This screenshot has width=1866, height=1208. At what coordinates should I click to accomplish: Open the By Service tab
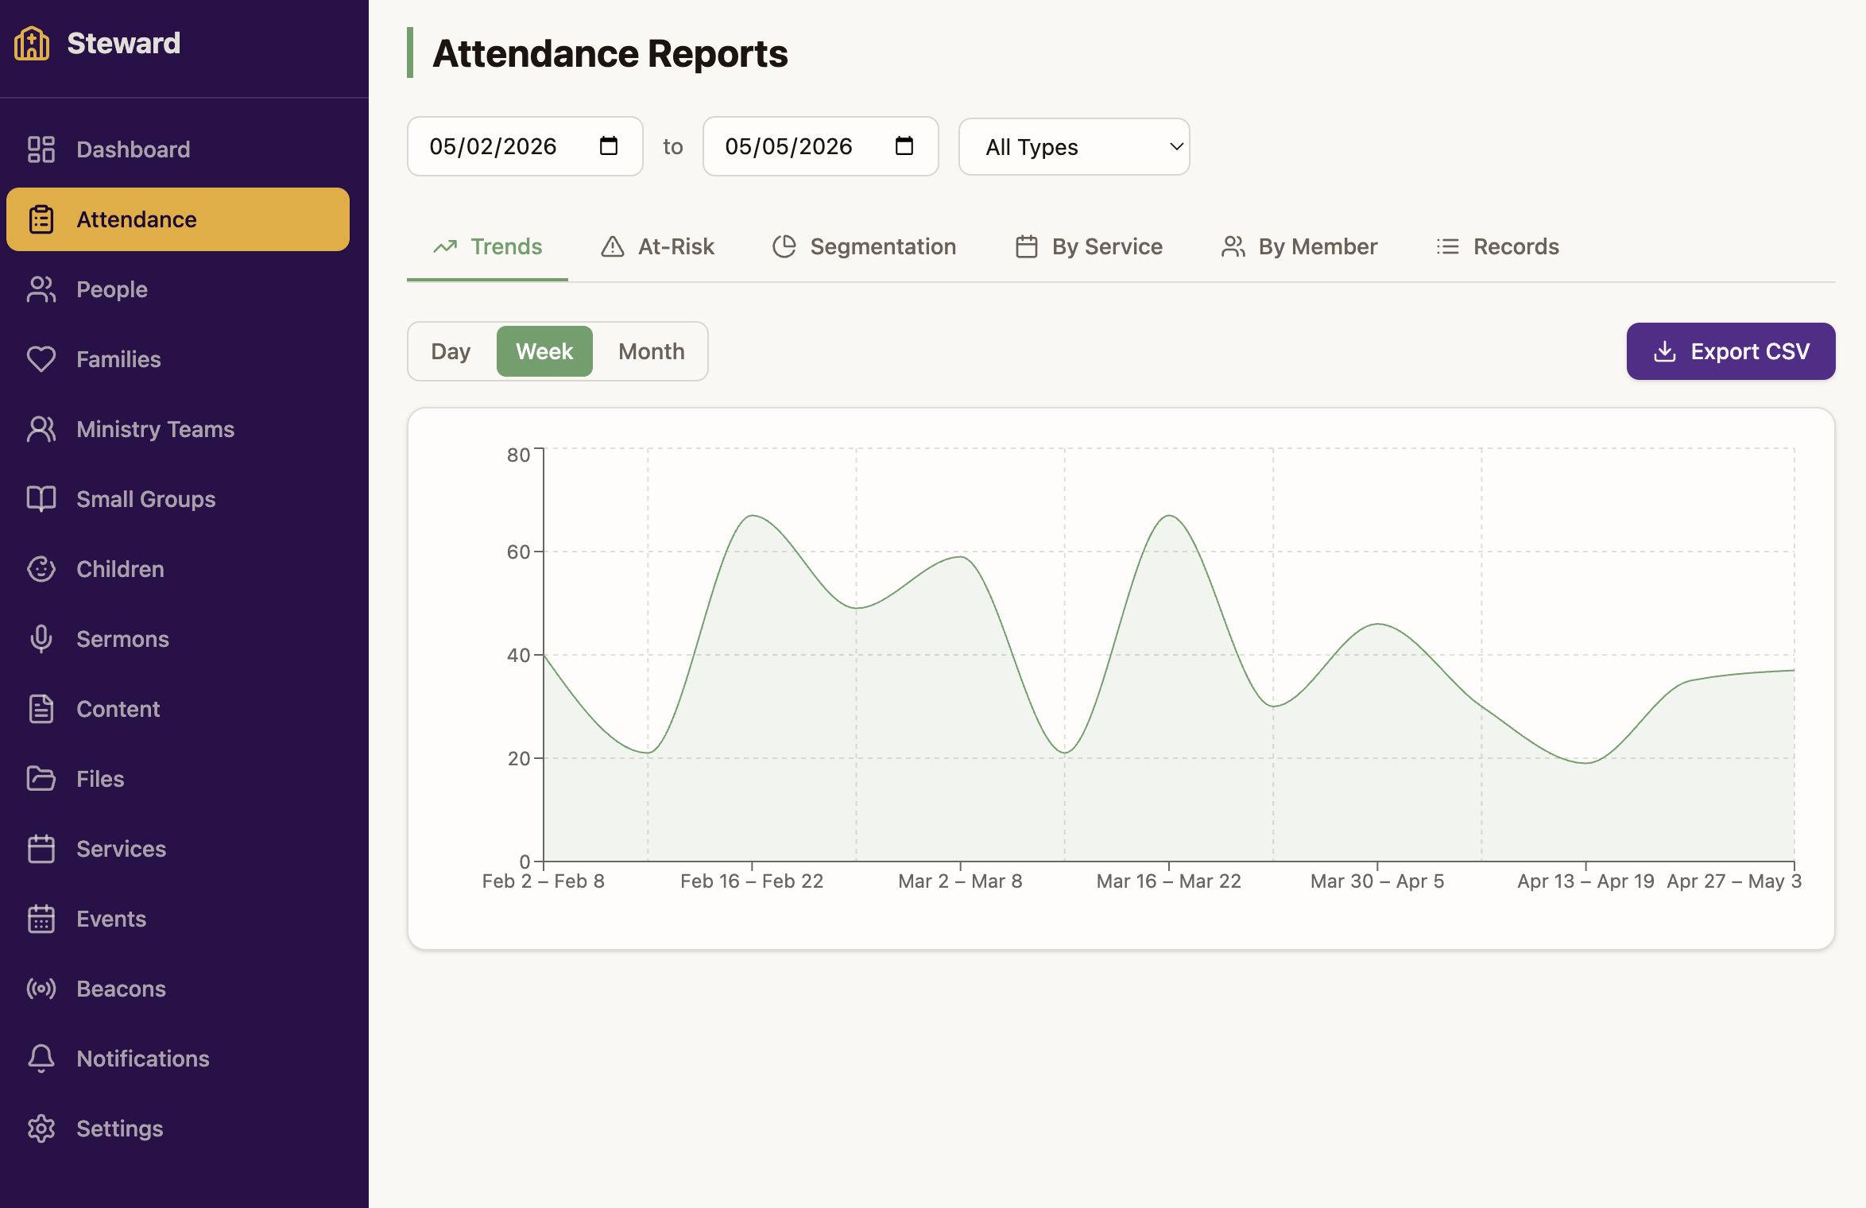point(1089,246)
